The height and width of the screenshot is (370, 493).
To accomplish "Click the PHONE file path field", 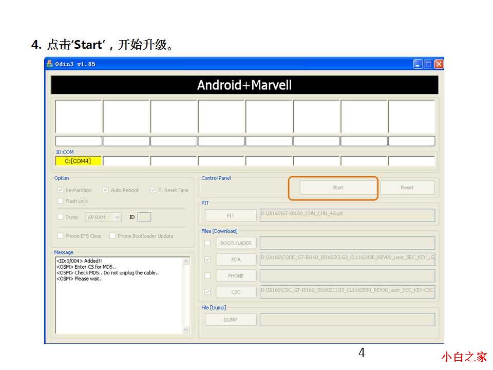I will pos(348,276).
